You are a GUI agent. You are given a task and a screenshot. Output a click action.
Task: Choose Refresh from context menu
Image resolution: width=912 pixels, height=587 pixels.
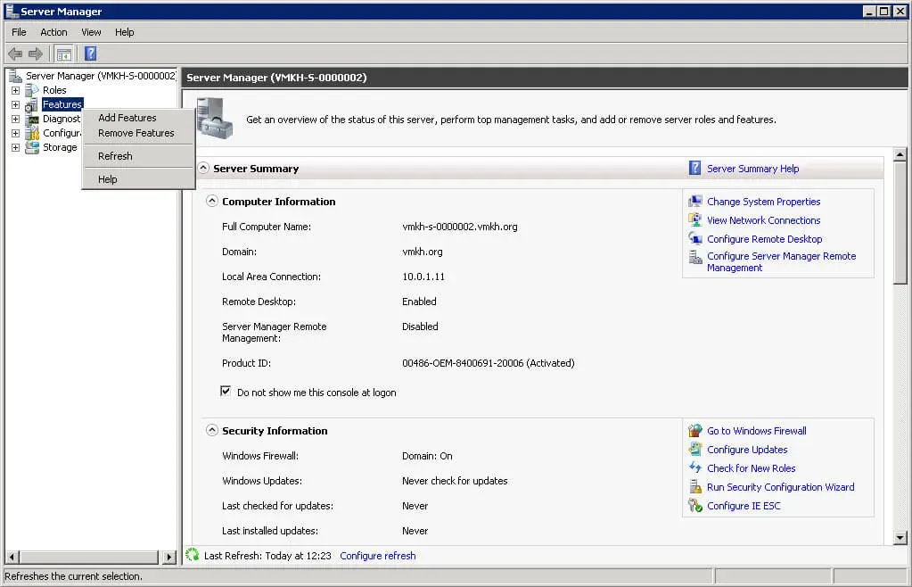138,156
